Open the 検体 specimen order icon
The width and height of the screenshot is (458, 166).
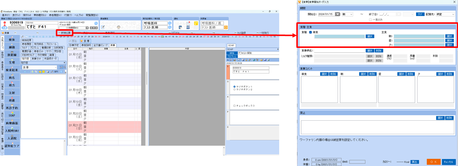12,39
